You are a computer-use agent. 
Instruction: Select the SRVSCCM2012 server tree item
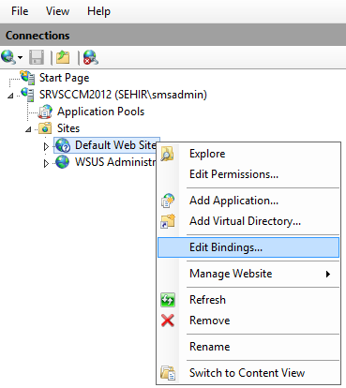click(x=123, y=95)
